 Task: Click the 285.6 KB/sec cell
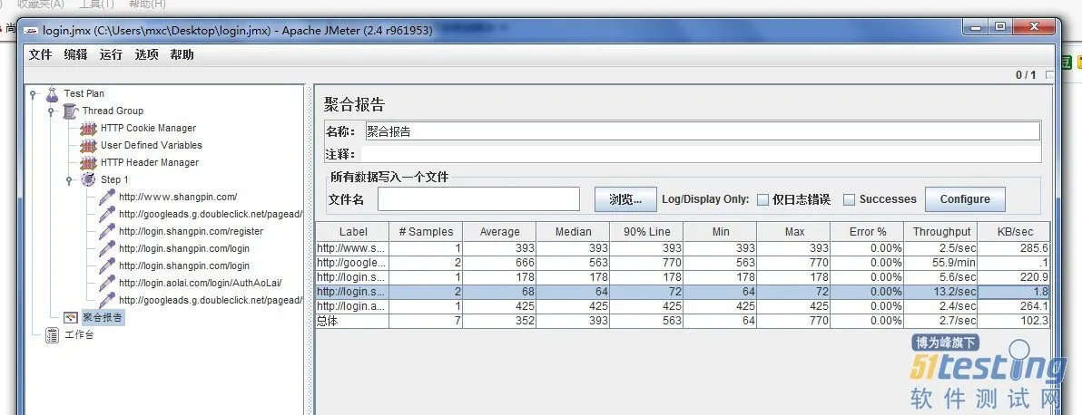point(1015,248)
